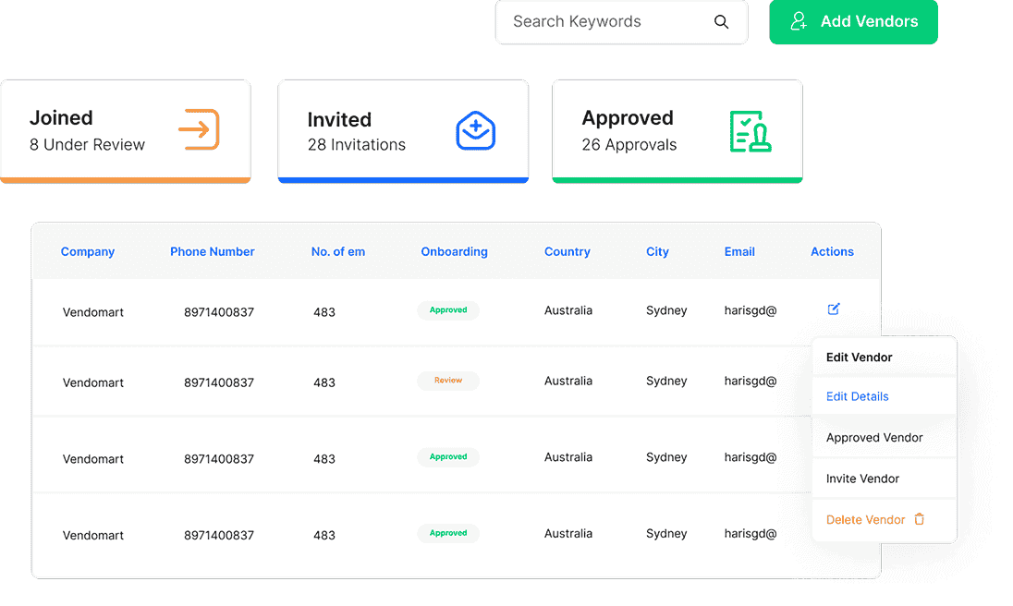Image resolution: width=1013 pixels, height=606 pixels.
Task: Click the add-user icon in Add Vendors
Action: [799, 21]
